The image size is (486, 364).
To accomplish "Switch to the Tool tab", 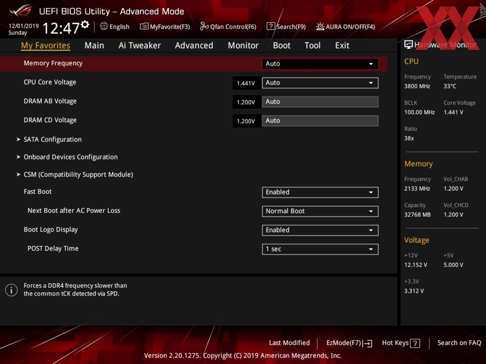I will (312, 45).
